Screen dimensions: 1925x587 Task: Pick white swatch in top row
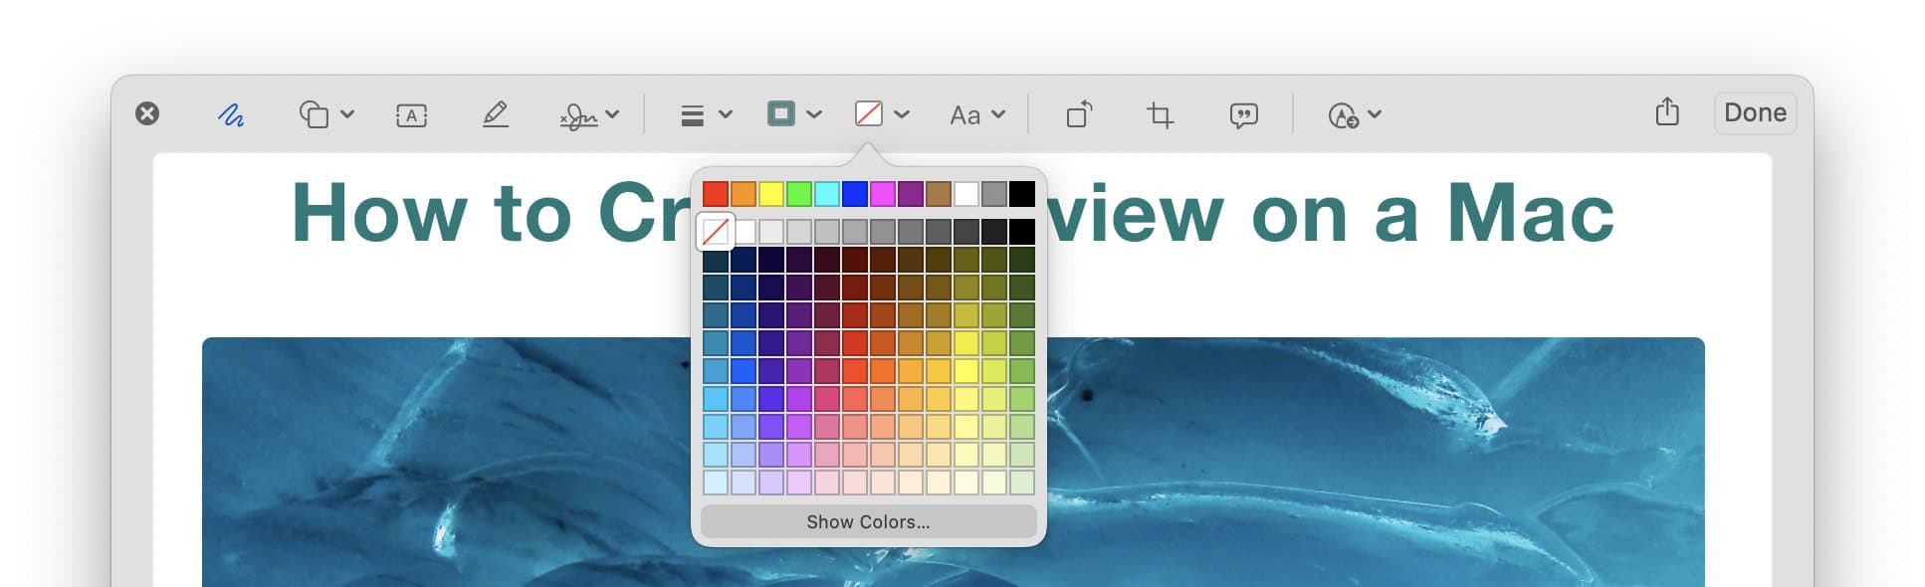coord(966,193)
